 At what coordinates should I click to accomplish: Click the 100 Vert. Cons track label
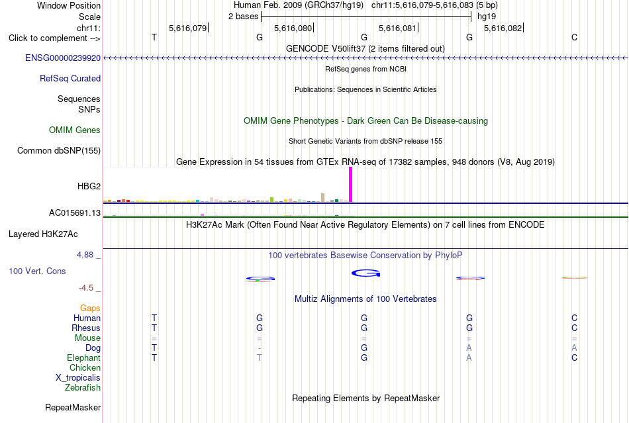tap(37, 271)
